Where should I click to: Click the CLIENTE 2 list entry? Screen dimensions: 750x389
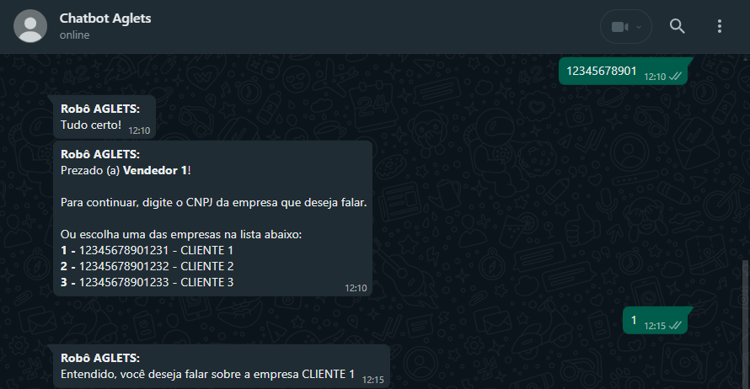click(147, 266)
